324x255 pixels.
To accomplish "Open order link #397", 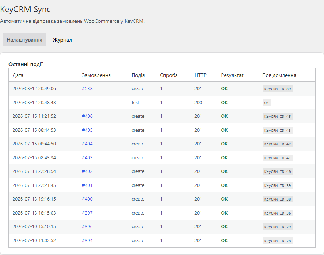I will tap(87, 213).
